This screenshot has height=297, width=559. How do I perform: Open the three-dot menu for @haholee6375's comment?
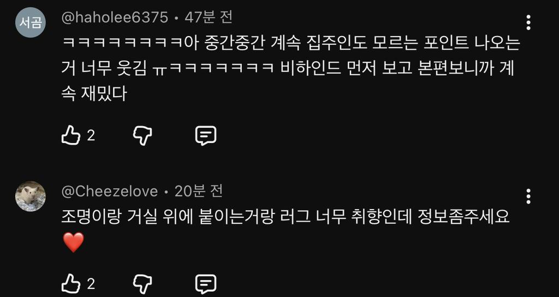coord(528,22)
